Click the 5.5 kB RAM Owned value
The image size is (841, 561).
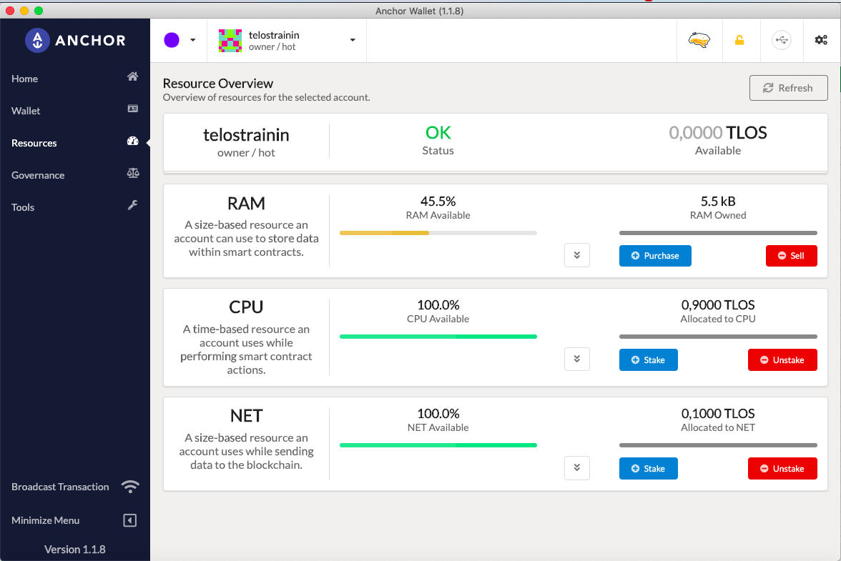coord(718,202)
